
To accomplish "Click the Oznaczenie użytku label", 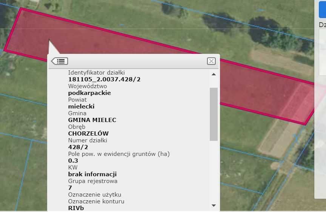I will pos(95,195).
